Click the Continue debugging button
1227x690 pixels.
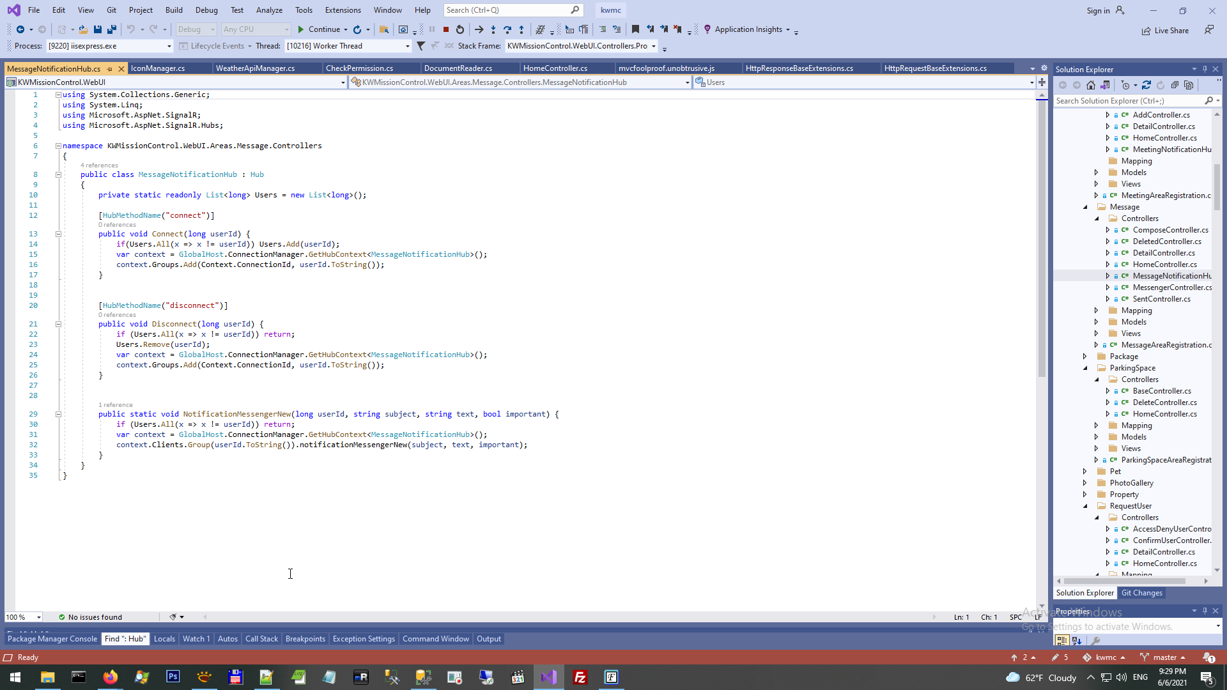tap(319, 29)
